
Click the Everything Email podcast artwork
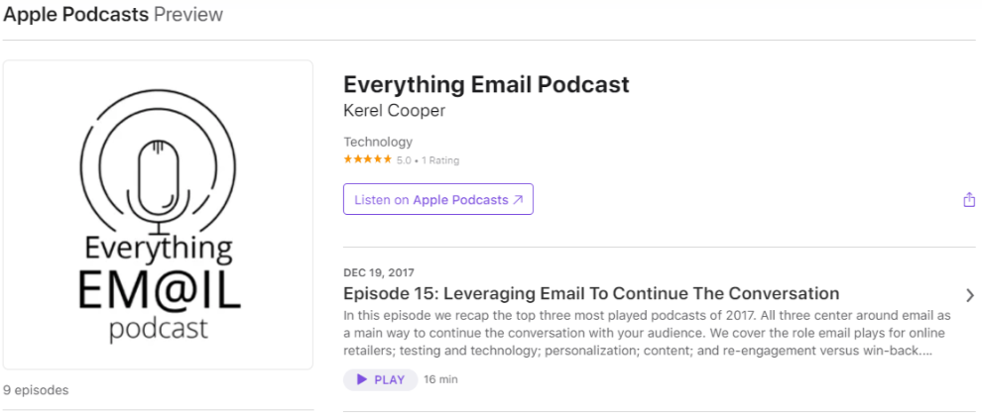158,215
